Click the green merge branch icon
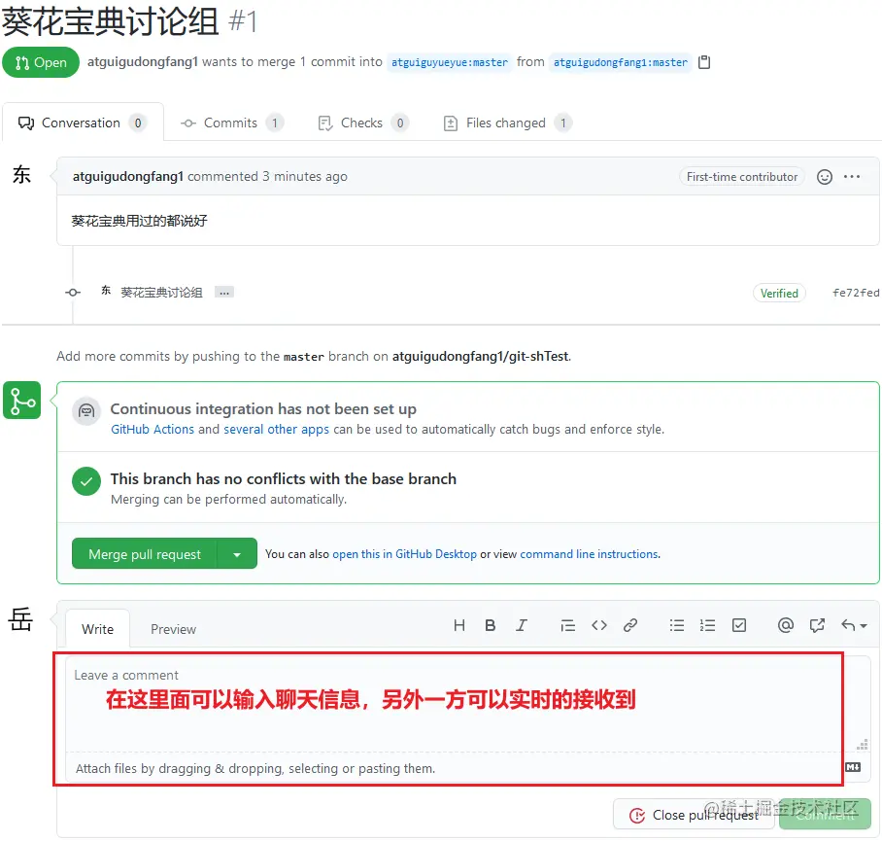The height and width of the screenshot is (841, 882). coord(22,401)
